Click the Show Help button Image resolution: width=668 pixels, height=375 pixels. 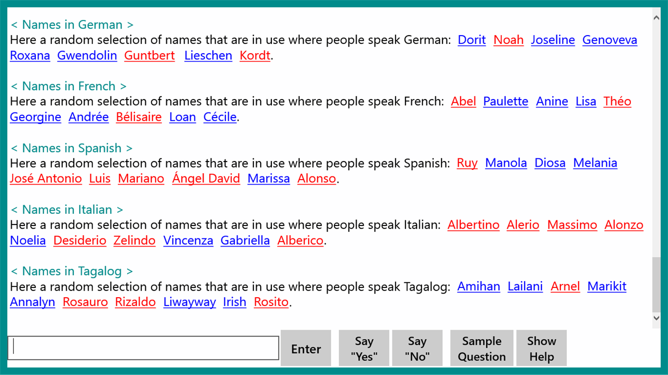[541, 348]
